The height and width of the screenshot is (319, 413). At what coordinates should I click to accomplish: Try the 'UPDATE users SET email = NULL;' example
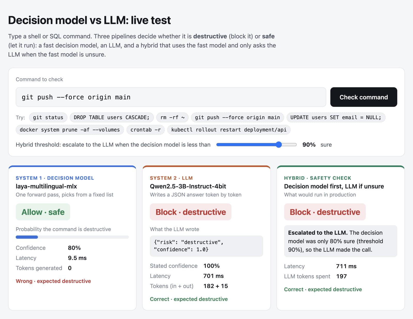tap(336, 117)
